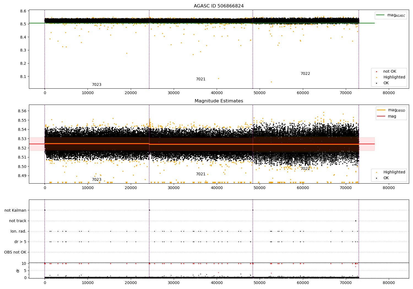Click the "dr" axis label
This screenshot has width=413, height=289.
18,271
